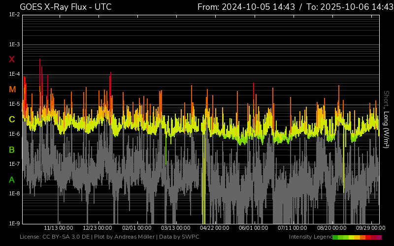Click the Intensity Legend label
This screenshot has width=394, height=246.
(x=310, y=237)
